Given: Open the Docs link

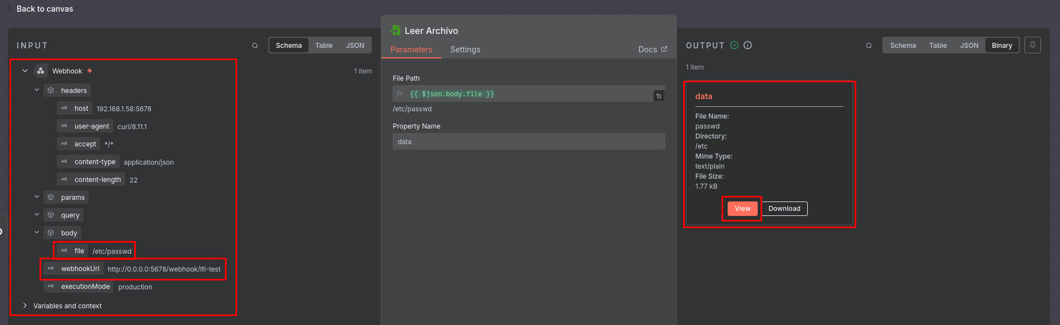Looking at the screenshot, I should point(652,50).
